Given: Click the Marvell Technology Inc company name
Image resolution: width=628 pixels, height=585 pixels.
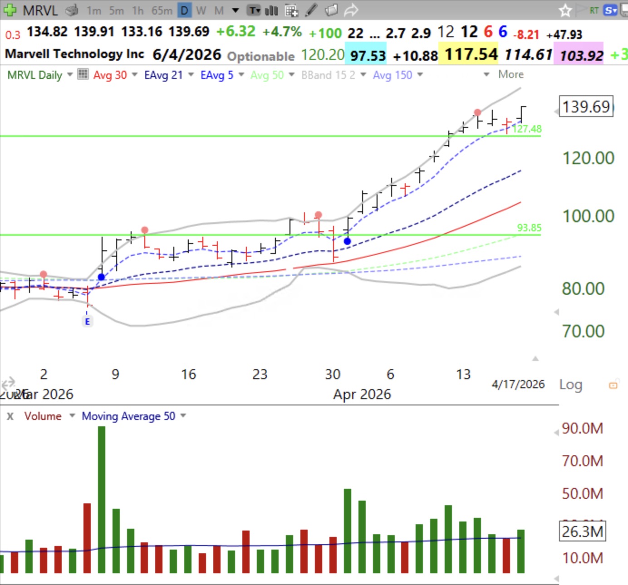Looking at the screenshot, I should pos(74,54).
